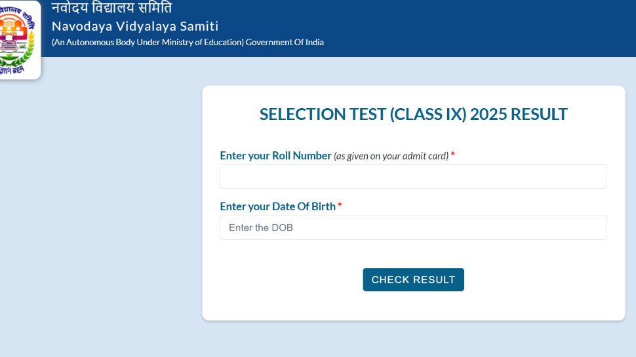
Task: Click the 'Enter your Date Of Birth' label
Action: coord(277,206)
